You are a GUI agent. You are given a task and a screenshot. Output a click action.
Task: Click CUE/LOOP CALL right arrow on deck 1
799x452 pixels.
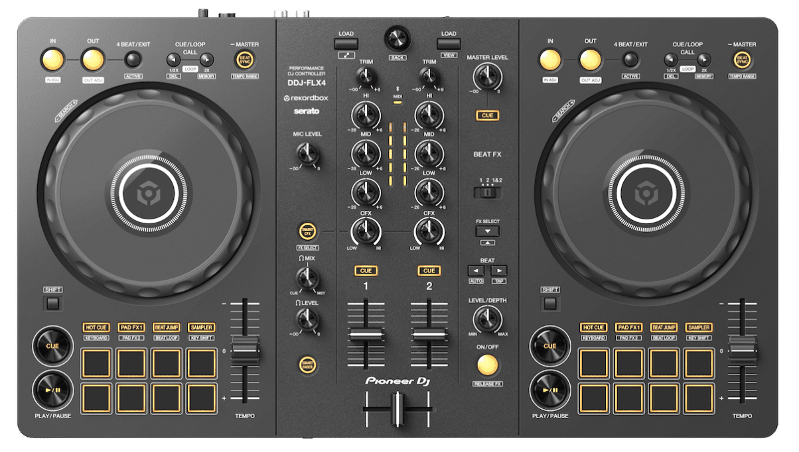pyautogui.click(x=207, y=60)
